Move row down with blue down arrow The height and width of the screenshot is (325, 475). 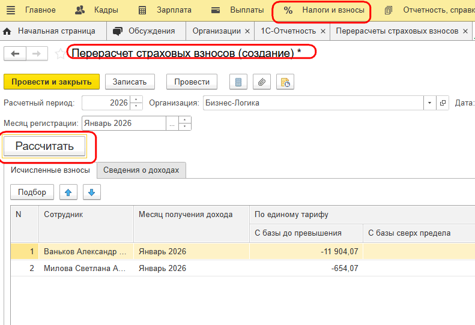[x=91, y=192]
